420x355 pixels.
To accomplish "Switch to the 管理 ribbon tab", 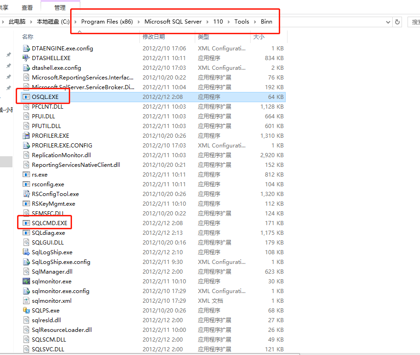I will (x=60, y=7).
